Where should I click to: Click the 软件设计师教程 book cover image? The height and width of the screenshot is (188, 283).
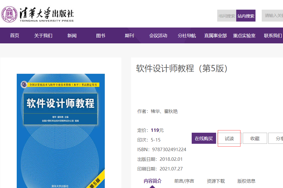tap(61, 130)
